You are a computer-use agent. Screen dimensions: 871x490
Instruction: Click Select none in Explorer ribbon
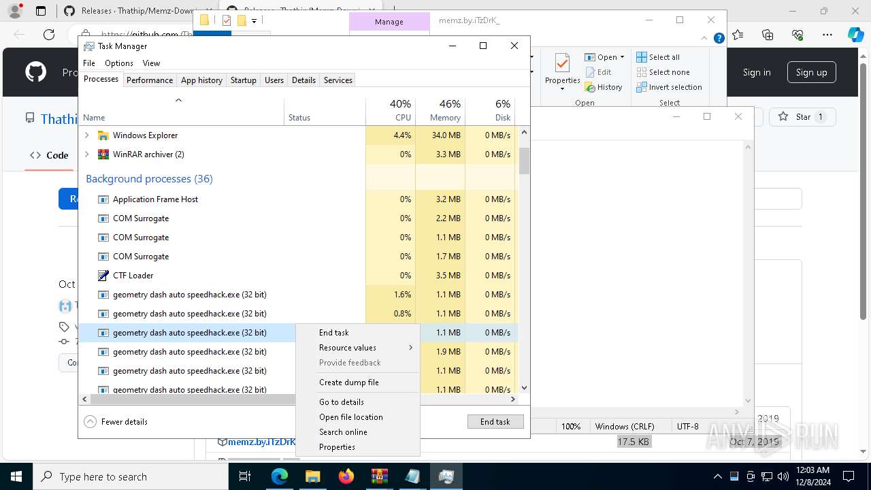[x=663, y=72]
